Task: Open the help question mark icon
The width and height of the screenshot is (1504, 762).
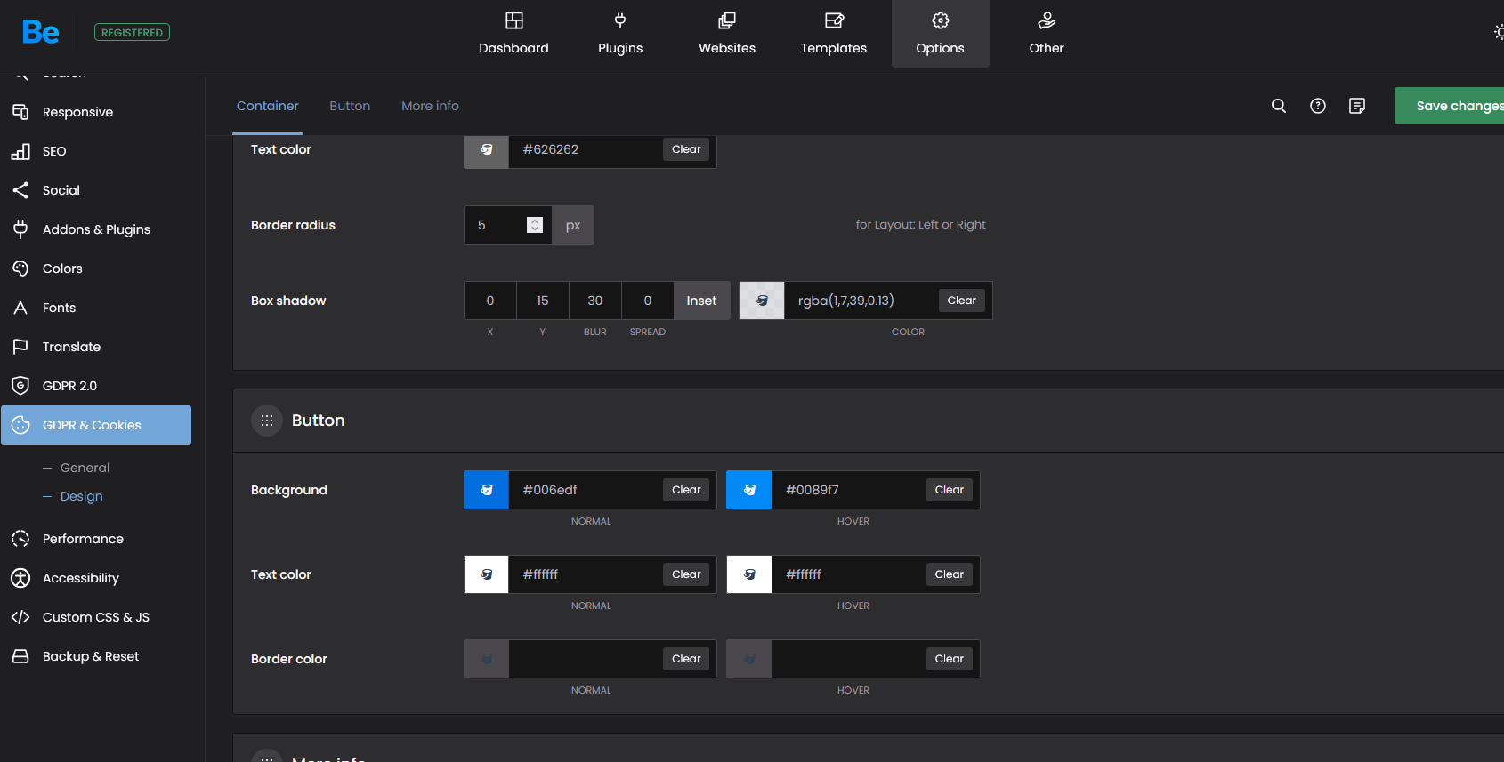Action: [x=1318, y=106]
